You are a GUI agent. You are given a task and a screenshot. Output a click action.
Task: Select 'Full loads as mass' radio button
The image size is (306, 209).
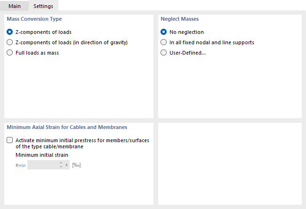(10, 53)
